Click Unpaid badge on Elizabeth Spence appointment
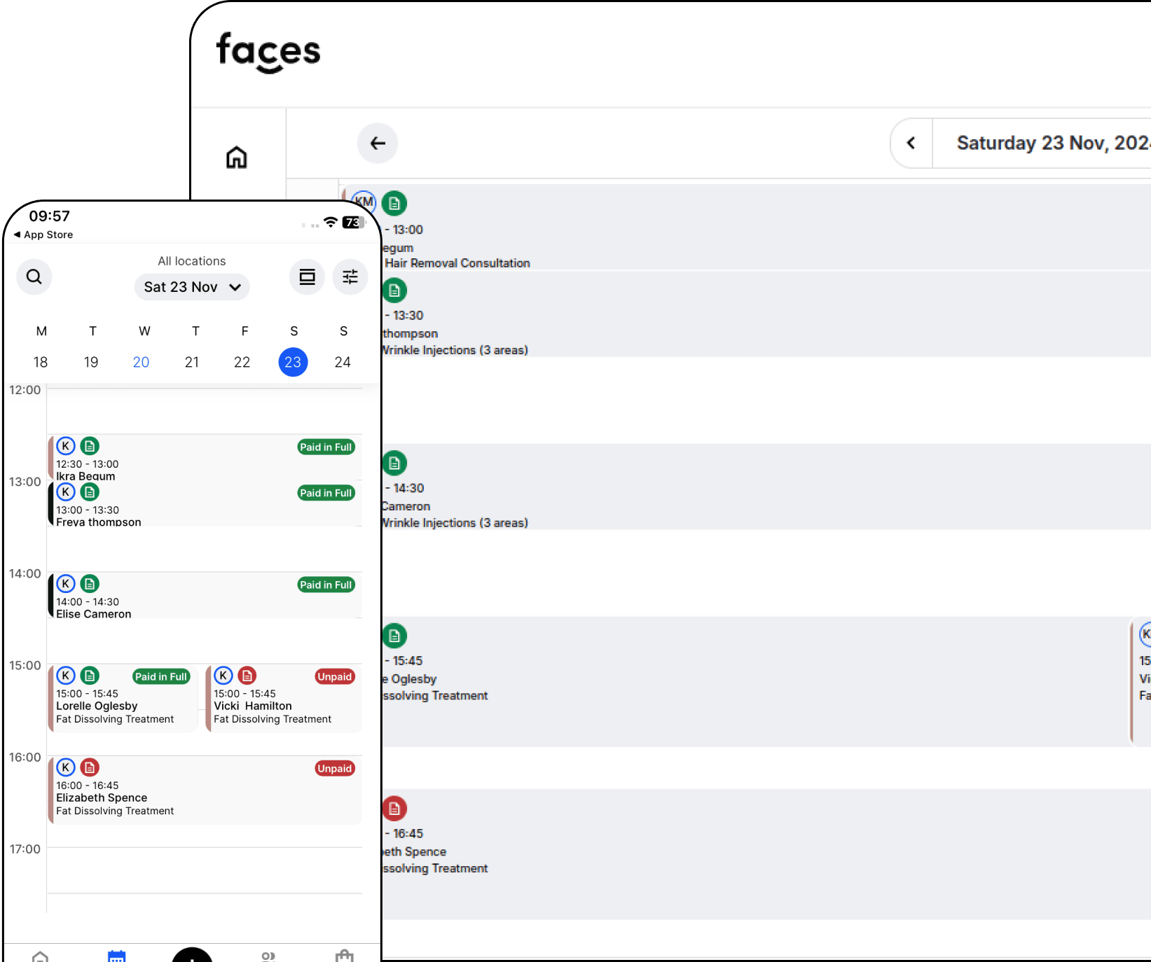Screen dimensions: 1151x962 [335, 769]
